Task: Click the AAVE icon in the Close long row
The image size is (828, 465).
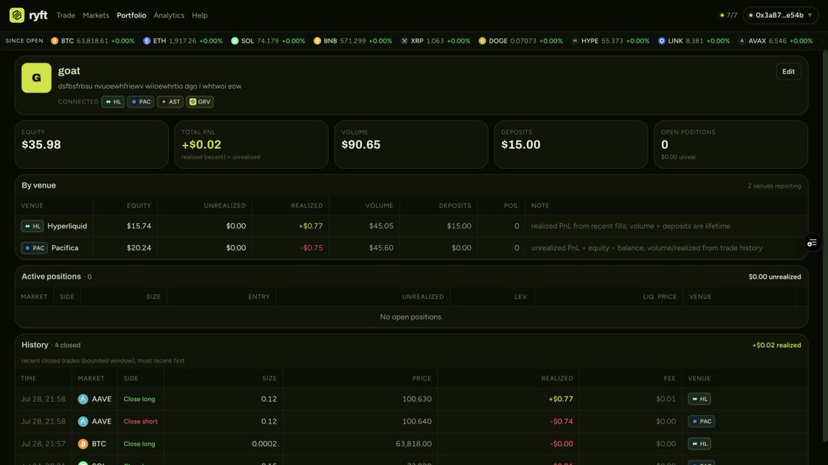Action: (83, 399)
